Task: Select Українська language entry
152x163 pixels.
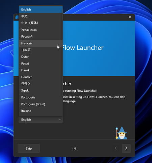Action: (x=40, y=30)
